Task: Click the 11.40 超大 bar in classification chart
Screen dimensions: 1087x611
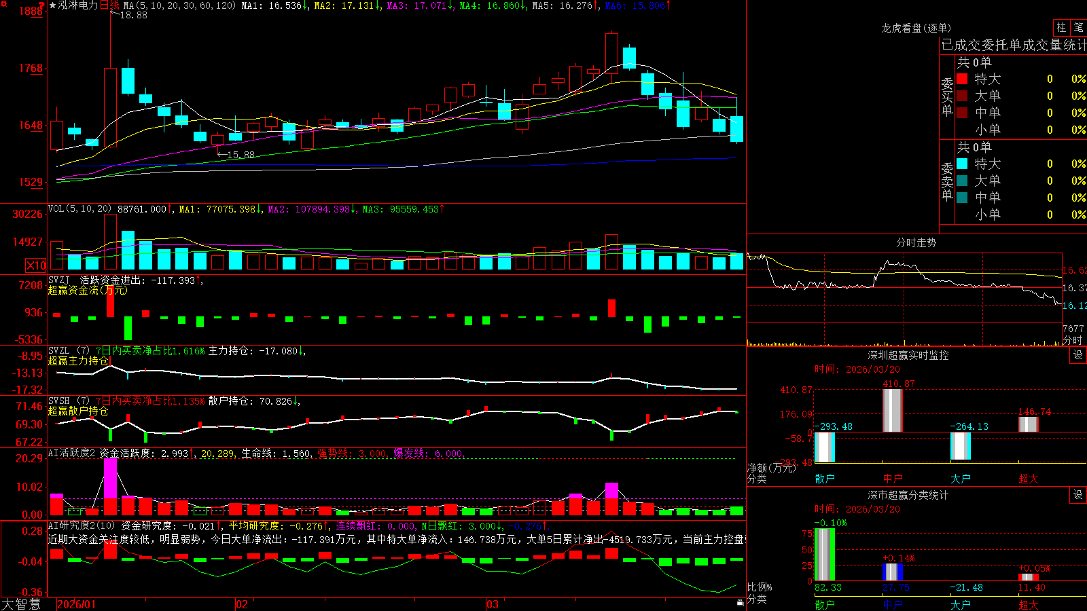Action: 1028,577
